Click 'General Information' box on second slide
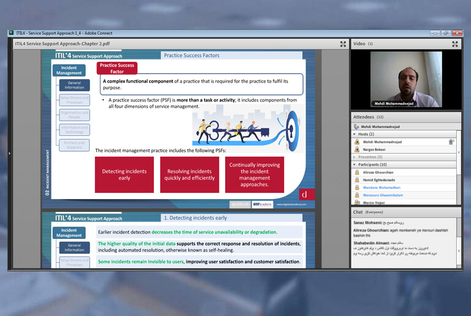471x316 pixels. (x=74, y=247)
